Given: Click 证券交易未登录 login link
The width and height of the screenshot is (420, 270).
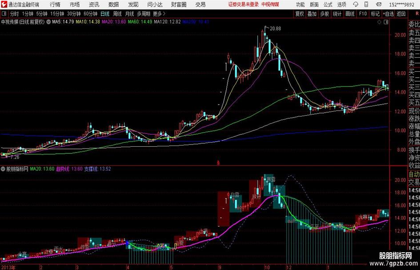Looking at the screenshot, I should pyautogui.click(x=244, y=4).
